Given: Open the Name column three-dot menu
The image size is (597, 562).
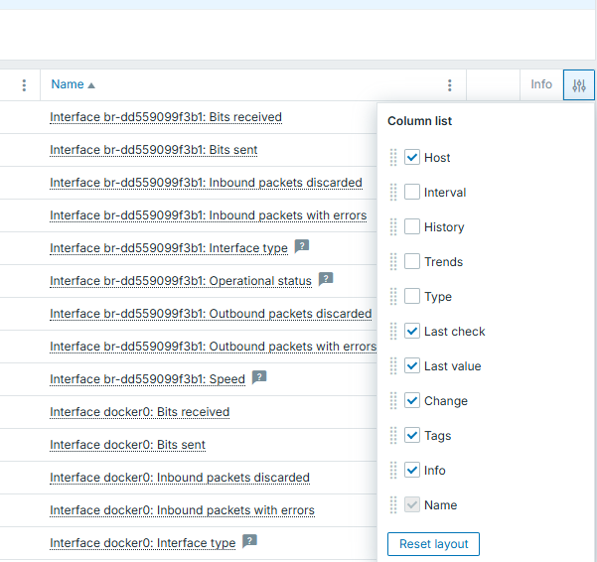Looking at the screenshot, I should (x=450, y=85).
